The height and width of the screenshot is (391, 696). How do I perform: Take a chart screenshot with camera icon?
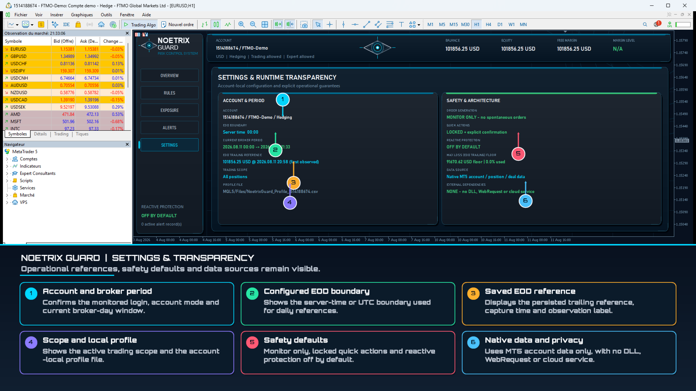pyautogui.click(x=304, y=25)
